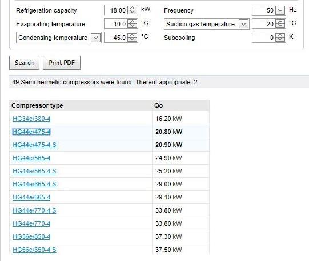Viewport: 309px width, 261px height.
Task: Click the Subcooling label
Action: pos(179,38)
